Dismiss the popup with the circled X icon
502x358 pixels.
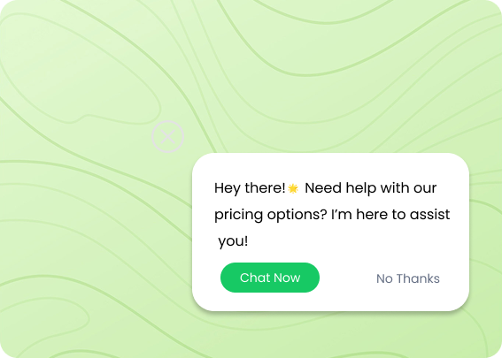pos(167,136)
